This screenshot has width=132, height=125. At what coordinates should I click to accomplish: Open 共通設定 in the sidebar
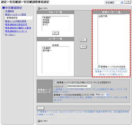click(10, 11)
